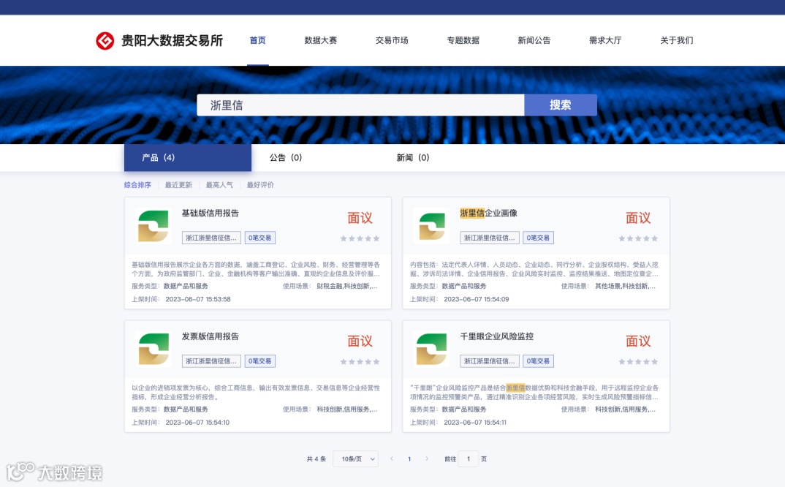The image size is (785, 487).
Task: Focus the search box containing 浙里信
Action: [360, 105]
